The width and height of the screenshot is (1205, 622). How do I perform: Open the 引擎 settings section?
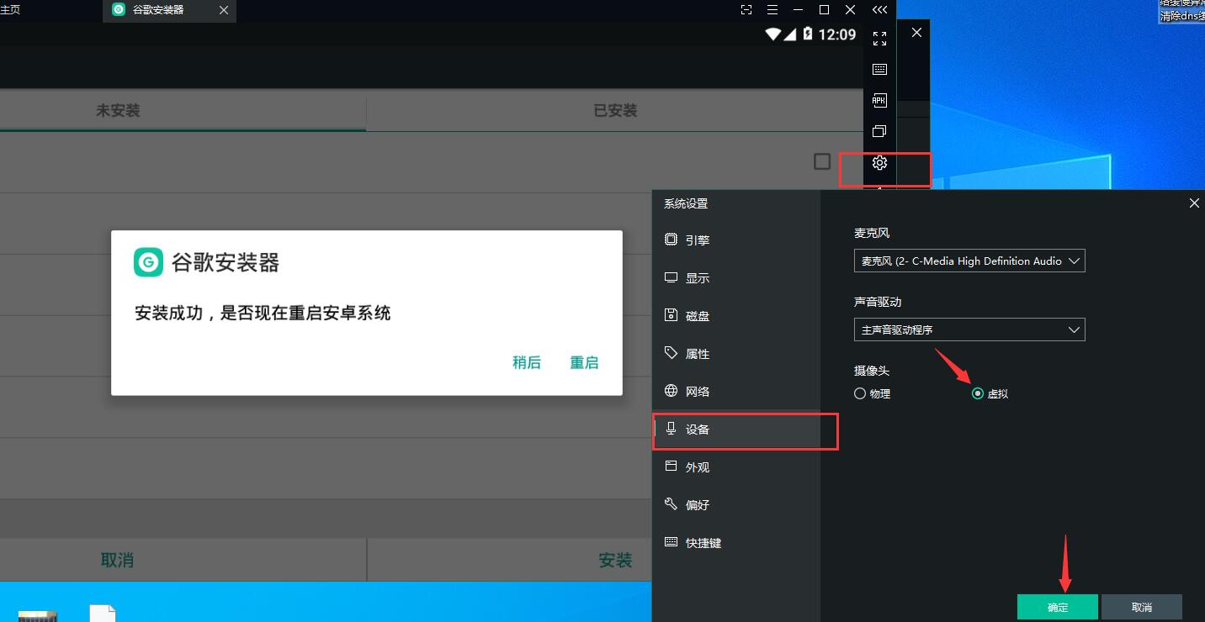(x=736, y=240)
